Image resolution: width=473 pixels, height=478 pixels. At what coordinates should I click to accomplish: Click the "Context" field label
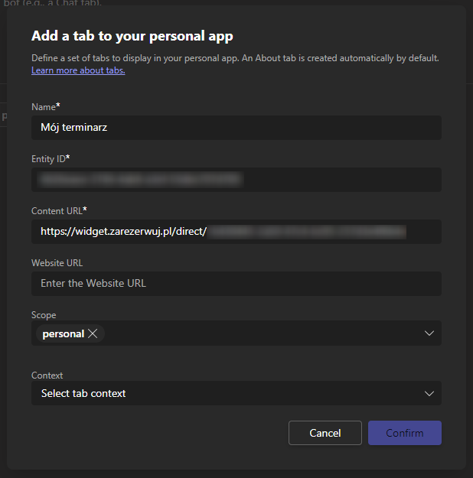47,376
